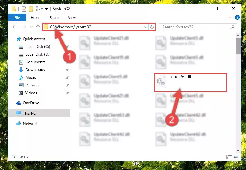The width and height of the screenshot is (246, 170).
Task: Refresh the System32 folder
Action: [152, 27]
